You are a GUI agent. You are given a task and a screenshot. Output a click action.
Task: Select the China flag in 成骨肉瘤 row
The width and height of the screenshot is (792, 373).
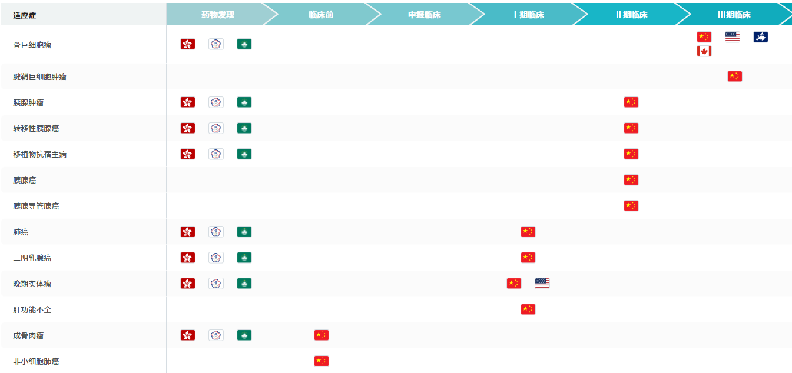click(322, 335)
